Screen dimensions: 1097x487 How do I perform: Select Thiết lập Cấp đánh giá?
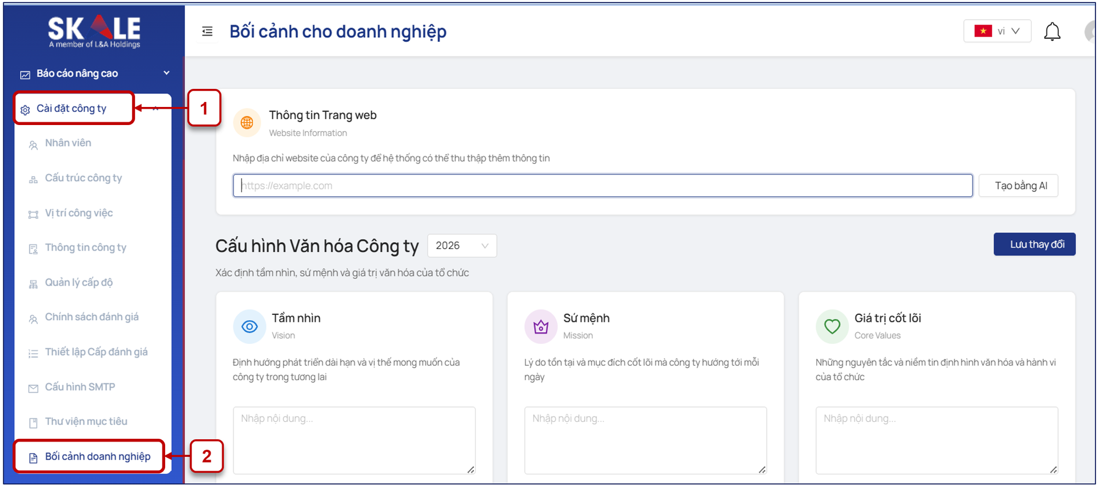coord(96,352)
